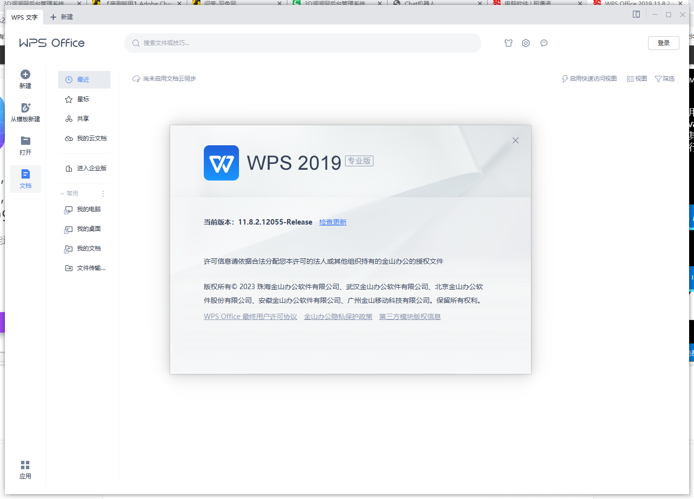Open the 应用 apps grid icon

coord(25,465)
